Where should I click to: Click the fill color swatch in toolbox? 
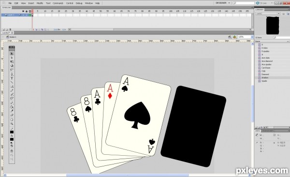(x=12, y=139)
